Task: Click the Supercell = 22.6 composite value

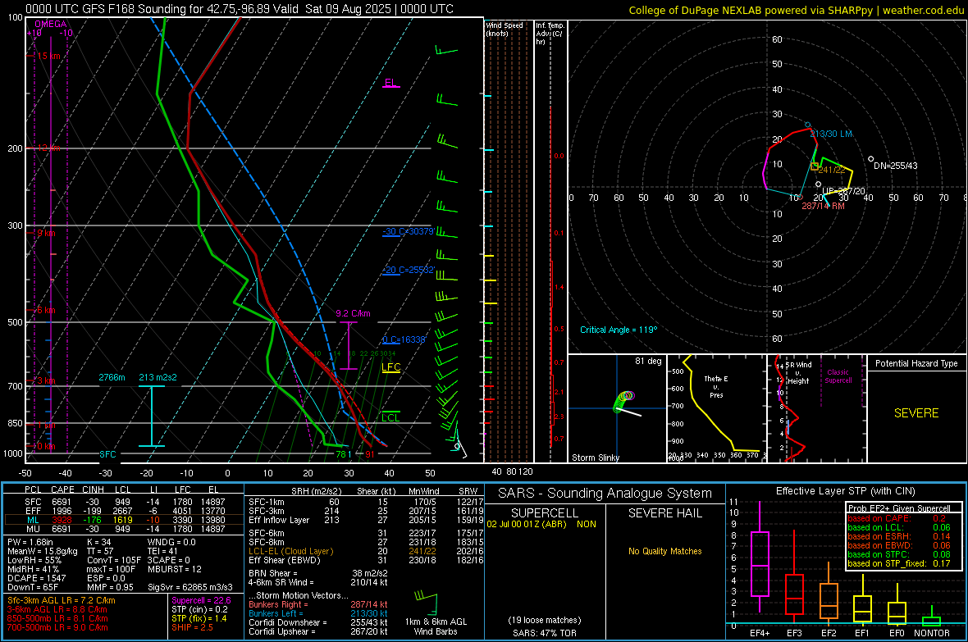Action: point(201,600)
